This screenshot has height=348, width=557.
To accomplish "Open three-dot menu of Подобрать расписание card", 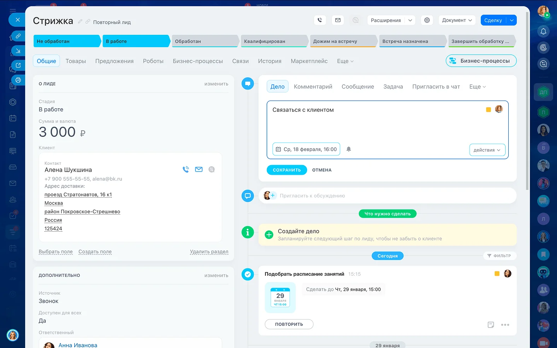I will (505, 325).
